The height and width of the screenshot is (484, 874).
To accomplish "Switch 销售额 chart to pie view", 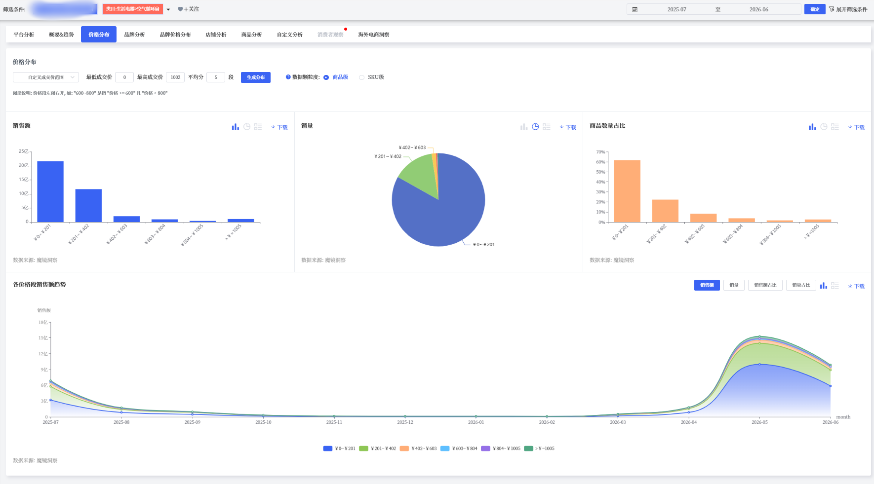I will tap(247, 127).
